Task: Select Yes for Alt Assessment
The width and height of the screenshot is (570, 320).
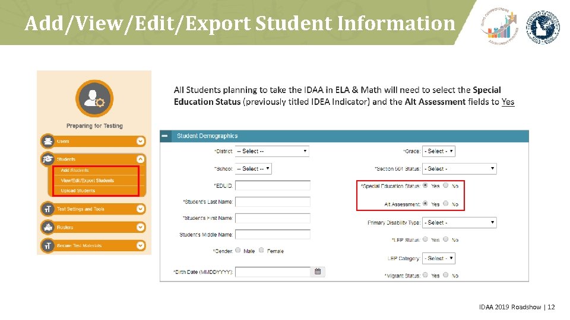Action: click(425, 203)
